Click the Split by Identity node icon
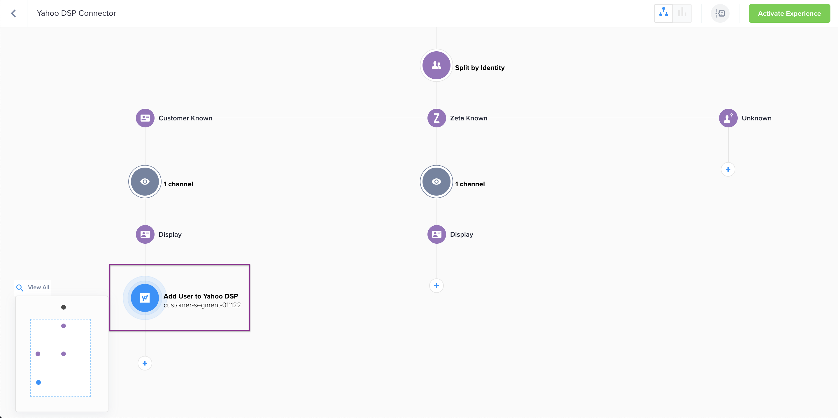838x418 pixels. (x=436, y=65)
